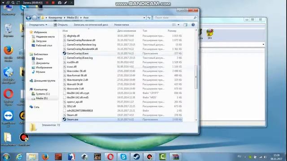
Task: Click the Explorer forward arrow button
Action: pyautogui.click(x=35, y=18)
